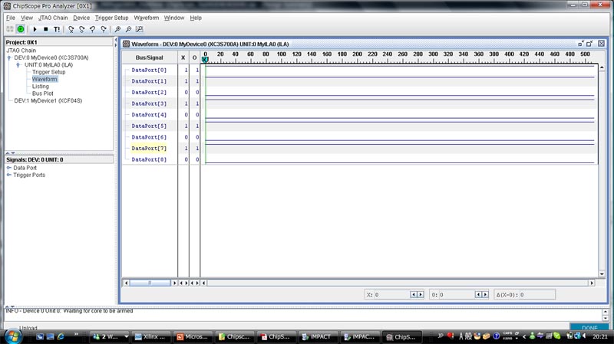
Task: Move O cursor left with stepper arrow
Action: click(x=478, y=295)
